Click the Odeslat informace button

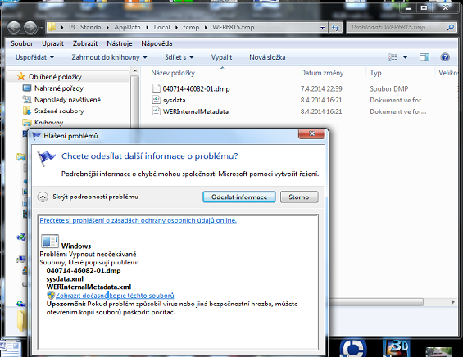239,197
